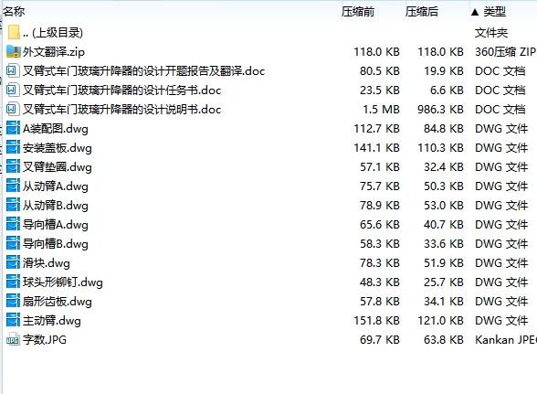Select file 球头形铆钉.dwg
This screenshot has width=537, height=394.
(63, 282)
